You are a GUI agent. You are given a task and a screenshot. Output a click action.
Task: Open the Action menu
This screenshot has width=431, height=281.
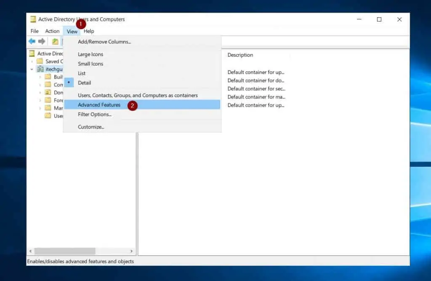point(52,31)
